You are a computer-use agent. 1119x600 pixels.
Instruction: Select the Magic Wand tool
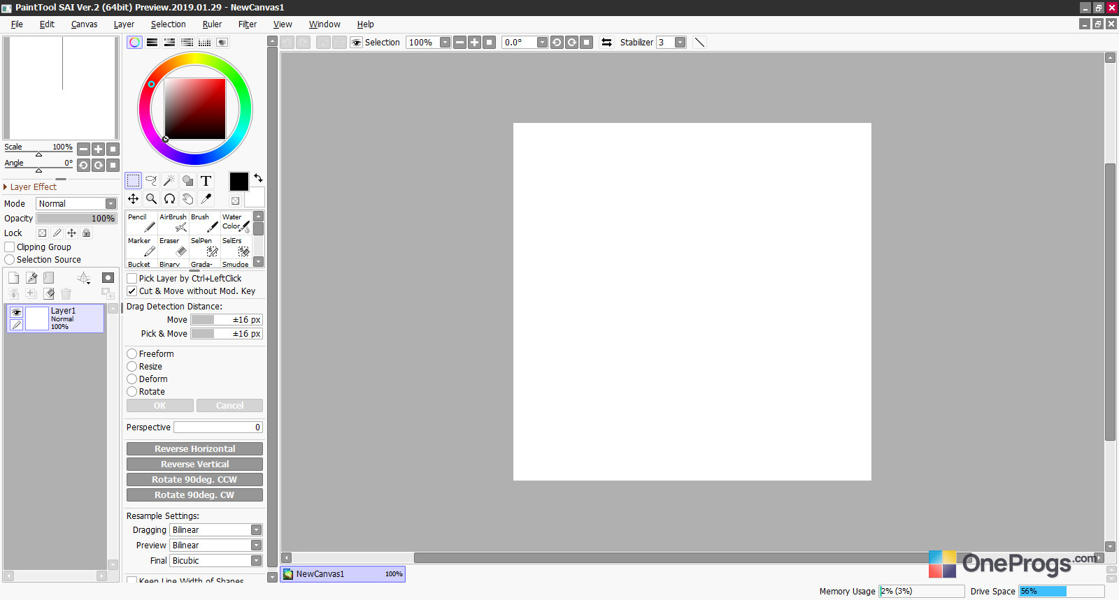[169, 181]
